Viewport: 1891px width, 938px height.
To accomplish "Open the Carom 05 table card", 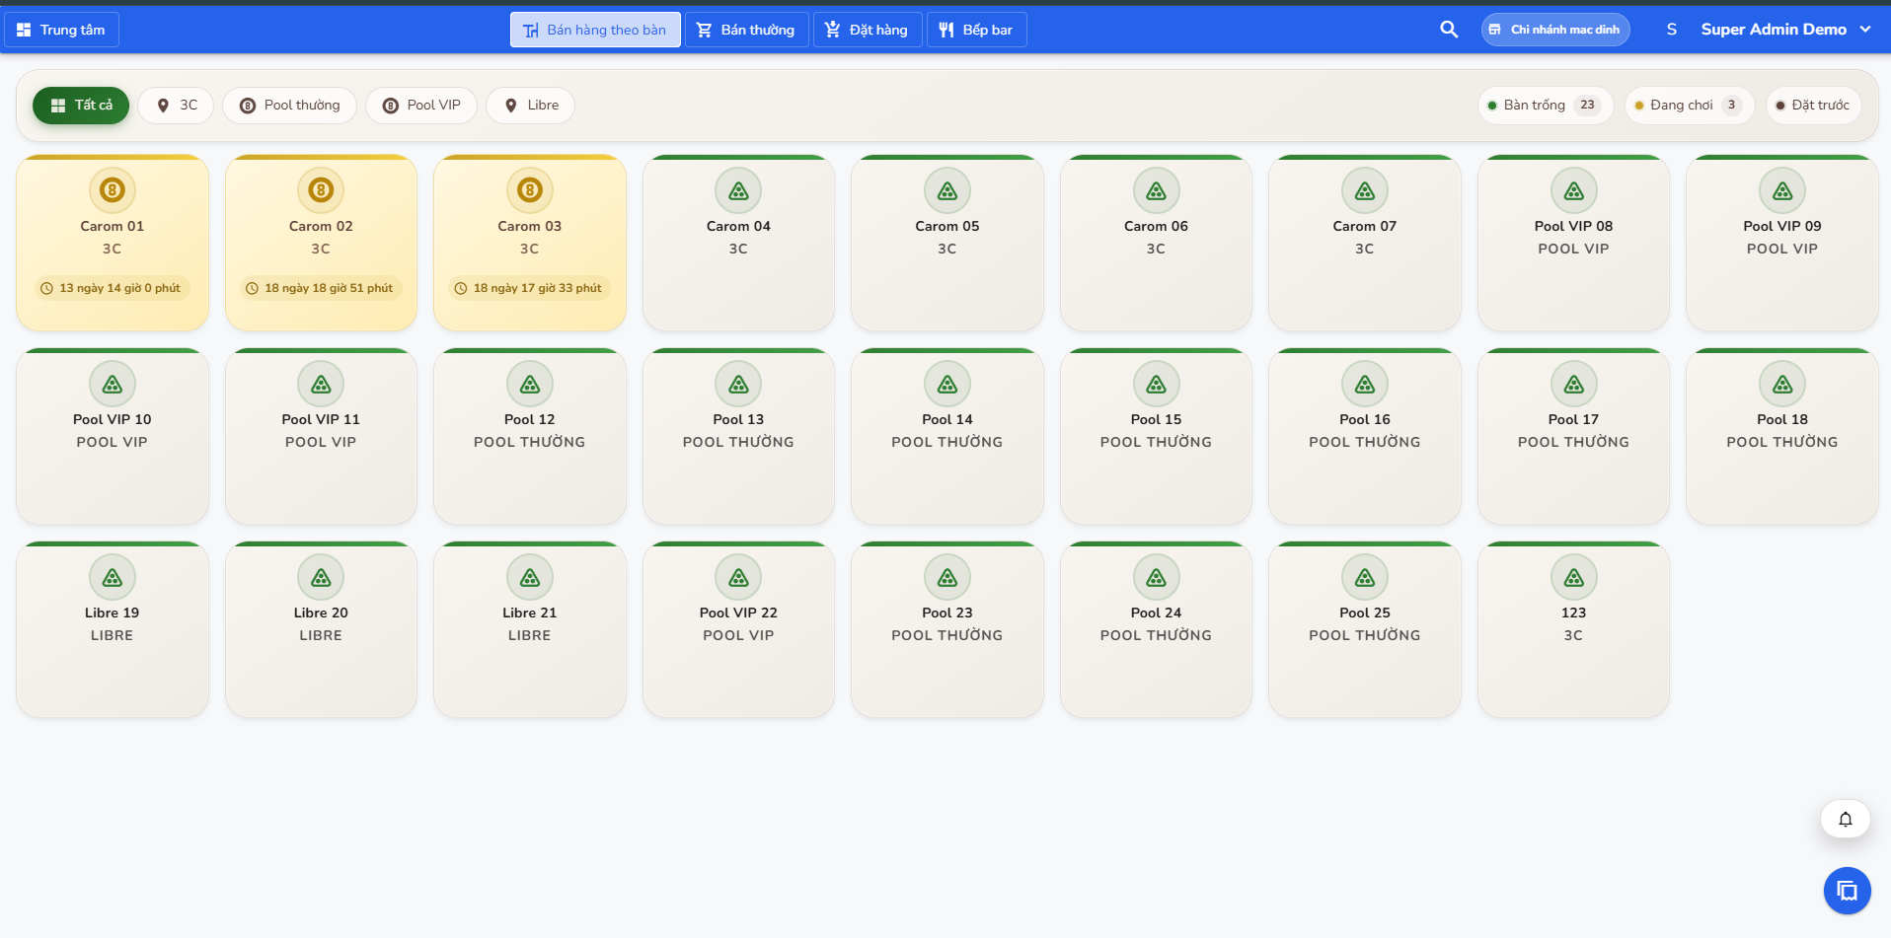I will coord(947,243).
